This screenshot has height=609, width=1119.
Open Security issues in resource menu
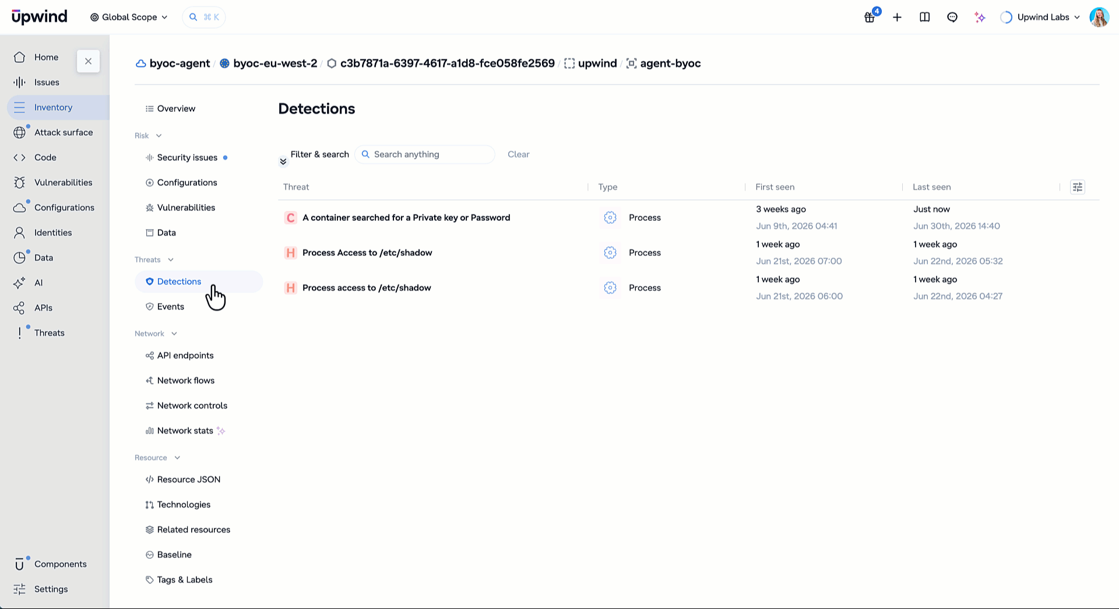[x=187, y=157]
